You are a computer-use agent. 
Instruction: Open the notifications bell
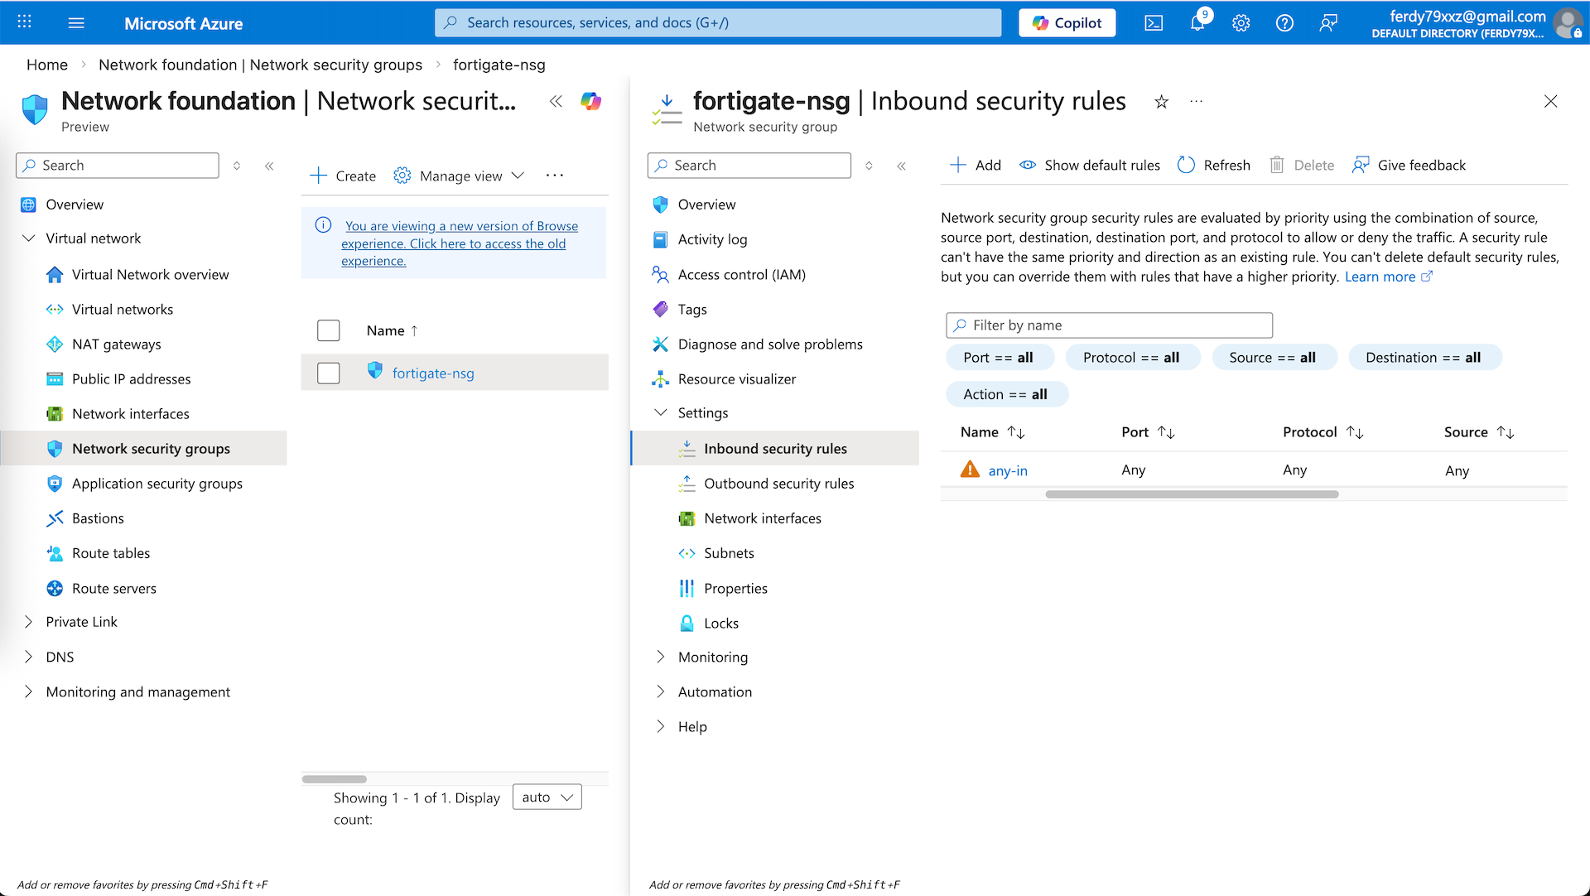(1197, 23)
